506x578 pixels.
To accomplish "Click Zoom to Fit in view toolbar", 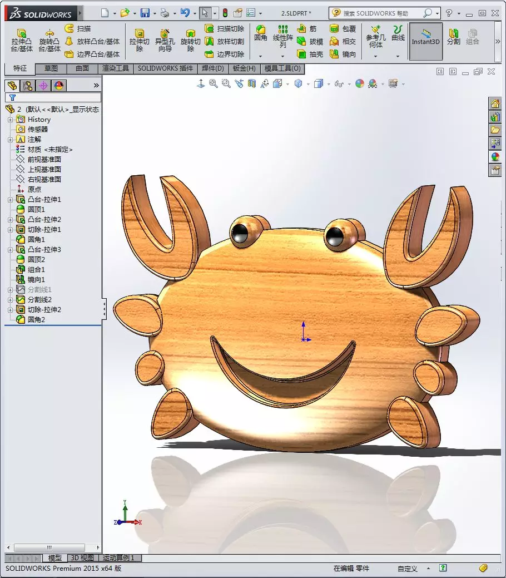I will point(214,83).
